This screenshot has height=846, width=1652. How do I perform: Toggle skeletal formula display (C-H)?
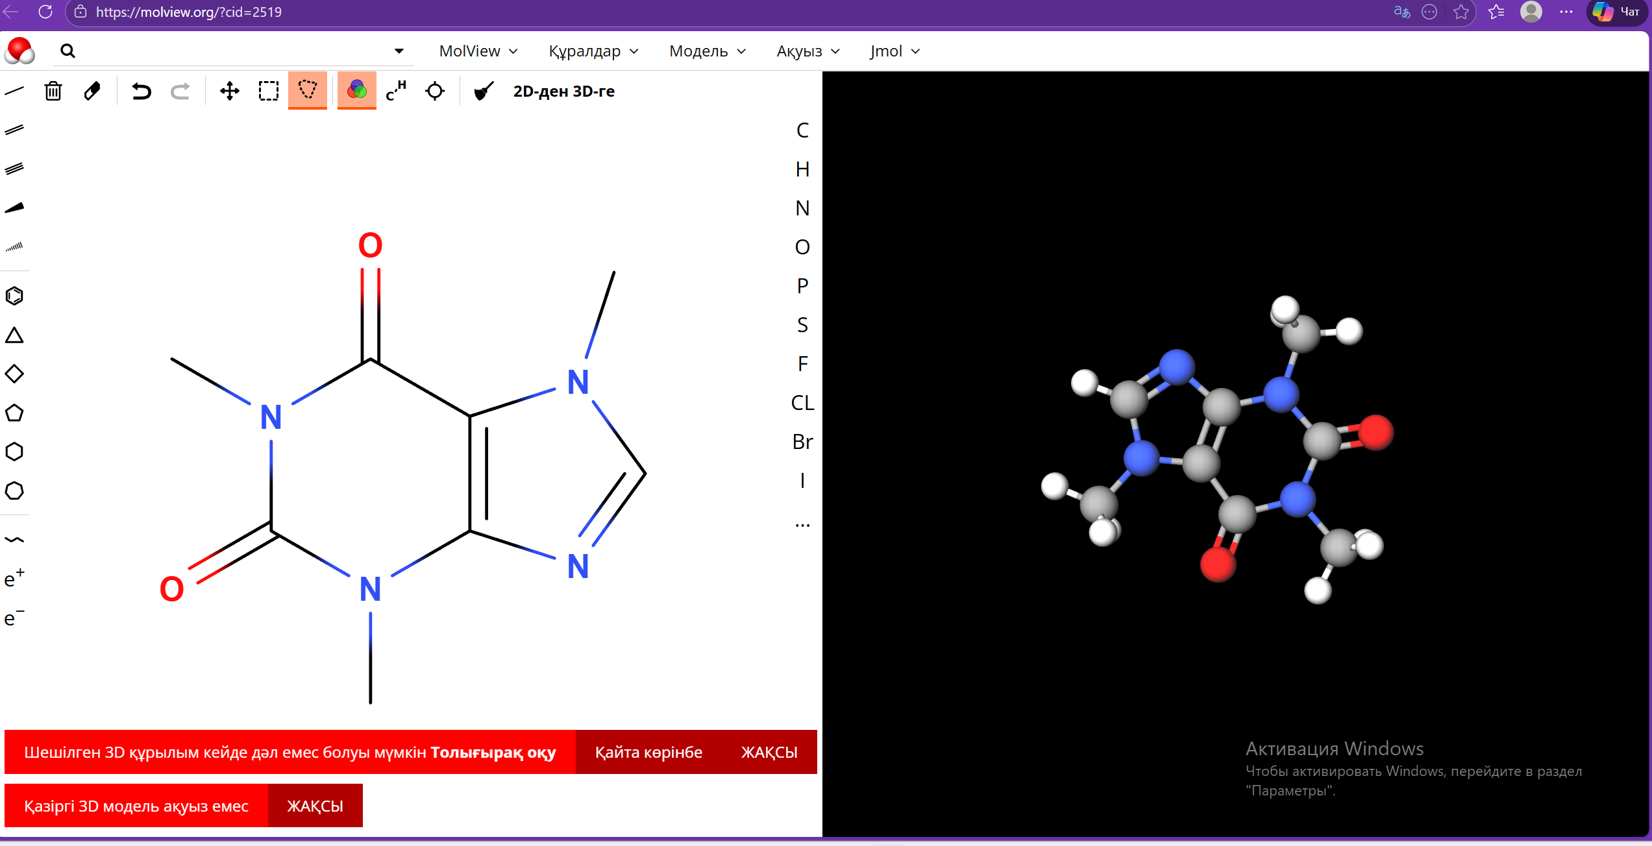tap(395, 91)
